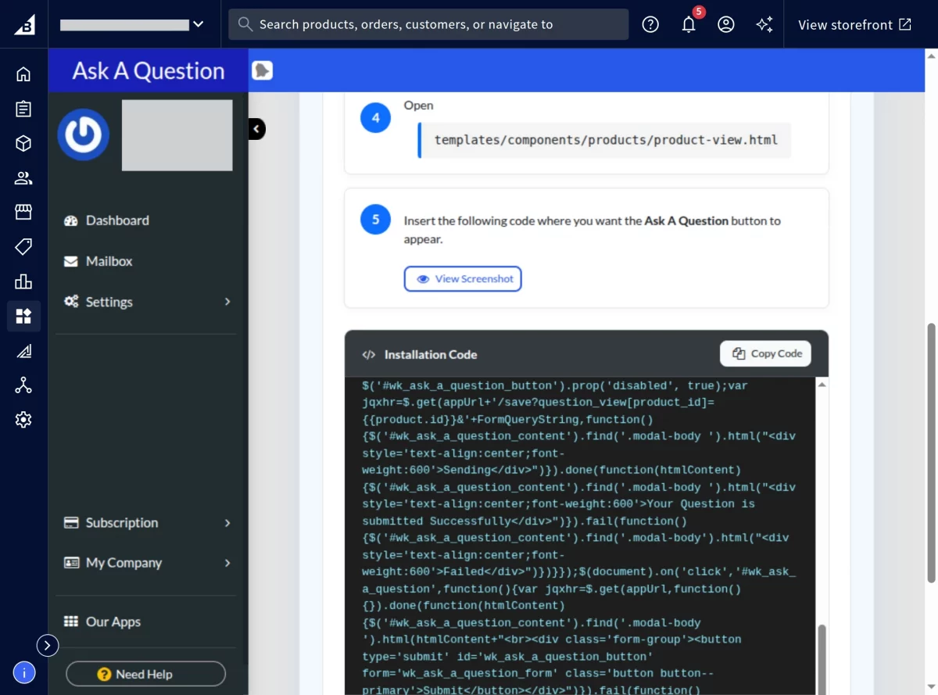The image size is (938, 695).
Task: Click the Ask A Question app power logo
Action: click(84, 134)
